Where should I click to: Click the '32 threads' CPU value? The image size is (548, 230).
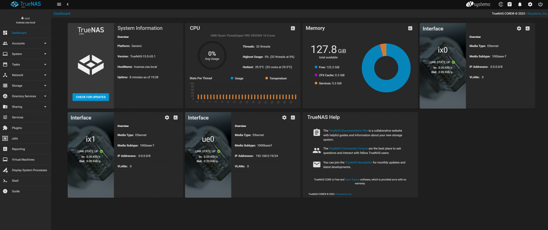point(263,47)
